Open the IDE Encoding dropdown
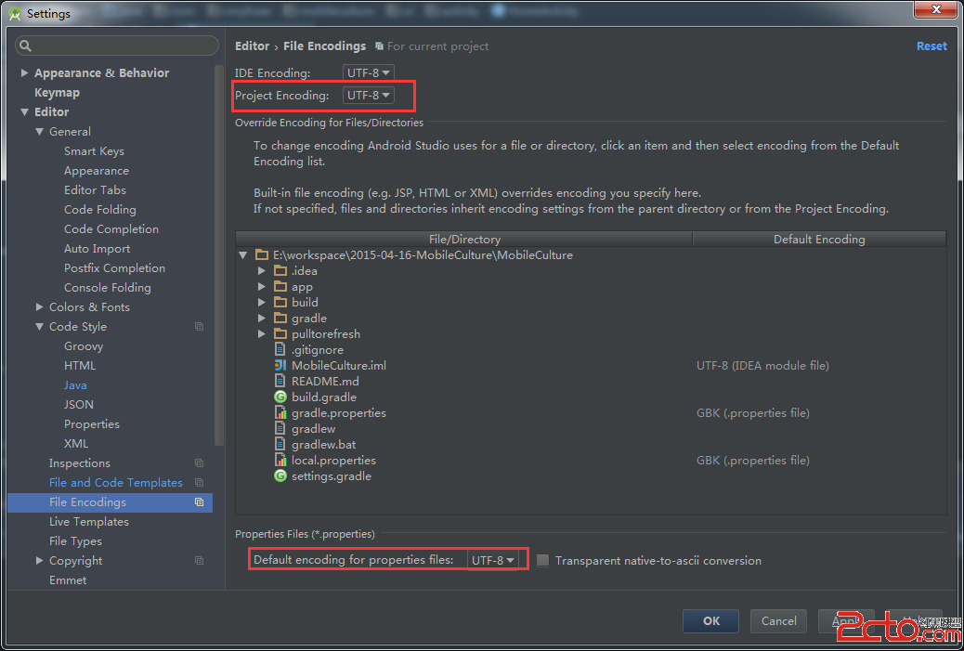The height and width of the screenshot is (651, 964). [x=369, y=72]
